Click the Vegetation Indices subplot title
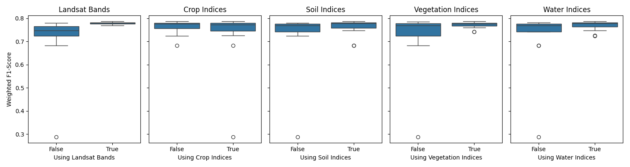 446,10
